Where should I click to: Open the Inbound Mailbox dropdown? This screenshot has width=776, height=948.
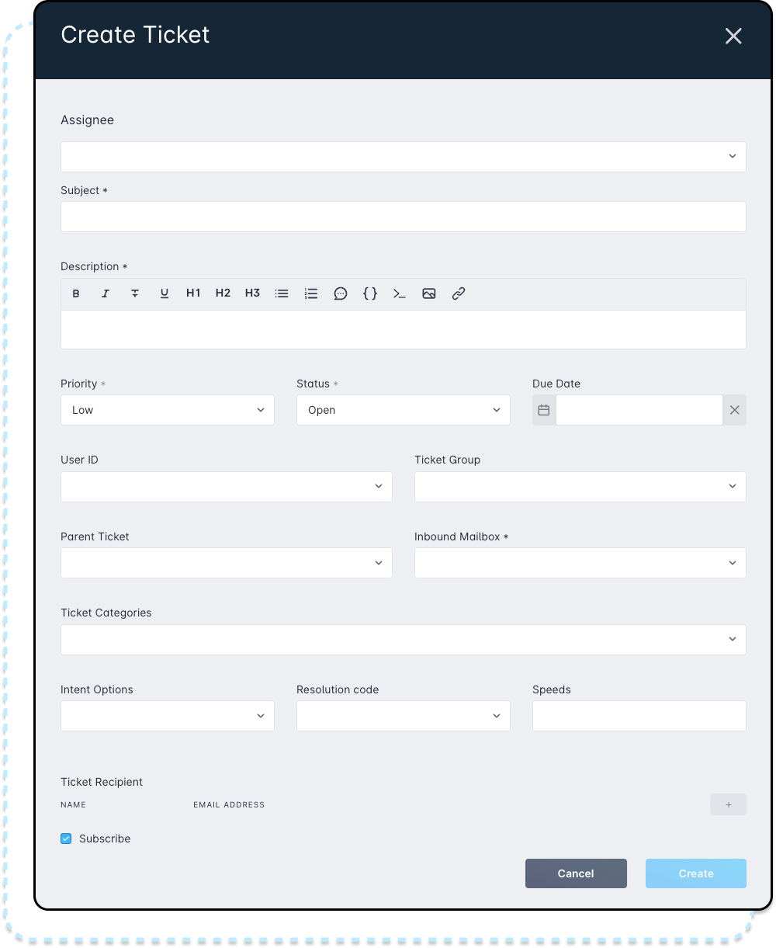click(580, 563)
